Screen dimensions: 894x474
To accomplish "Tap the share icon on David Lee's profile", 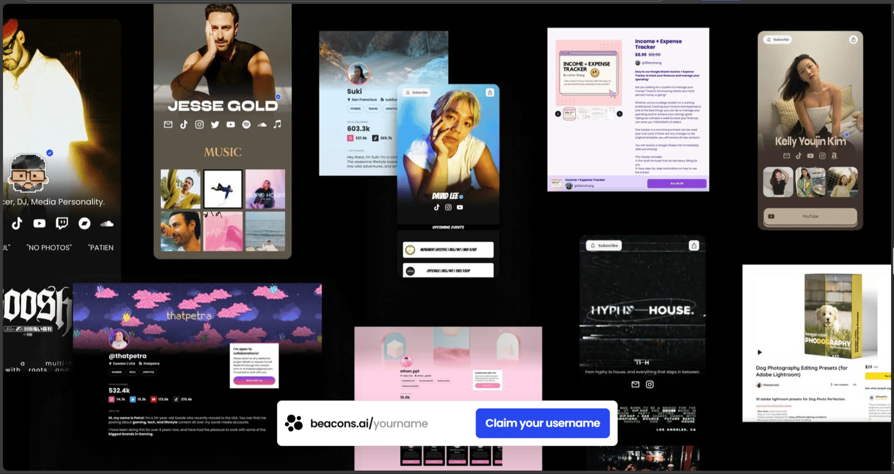I will [490, 92].
